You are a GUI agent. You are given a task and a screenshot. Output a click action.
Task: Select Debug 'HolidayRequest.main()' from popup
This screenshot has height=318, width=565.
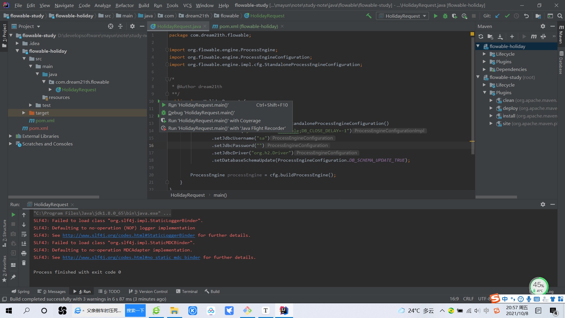coord(201,113)
